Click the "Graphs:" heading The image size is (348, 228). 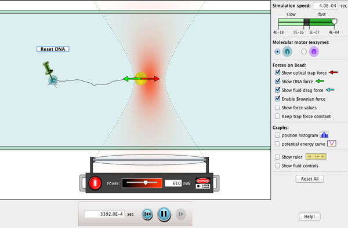281,128
